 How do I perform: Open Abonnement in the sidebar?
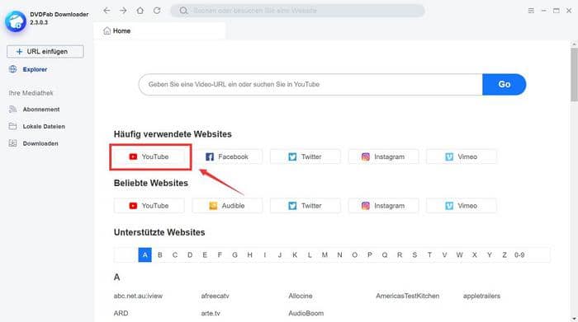[35, 110]
